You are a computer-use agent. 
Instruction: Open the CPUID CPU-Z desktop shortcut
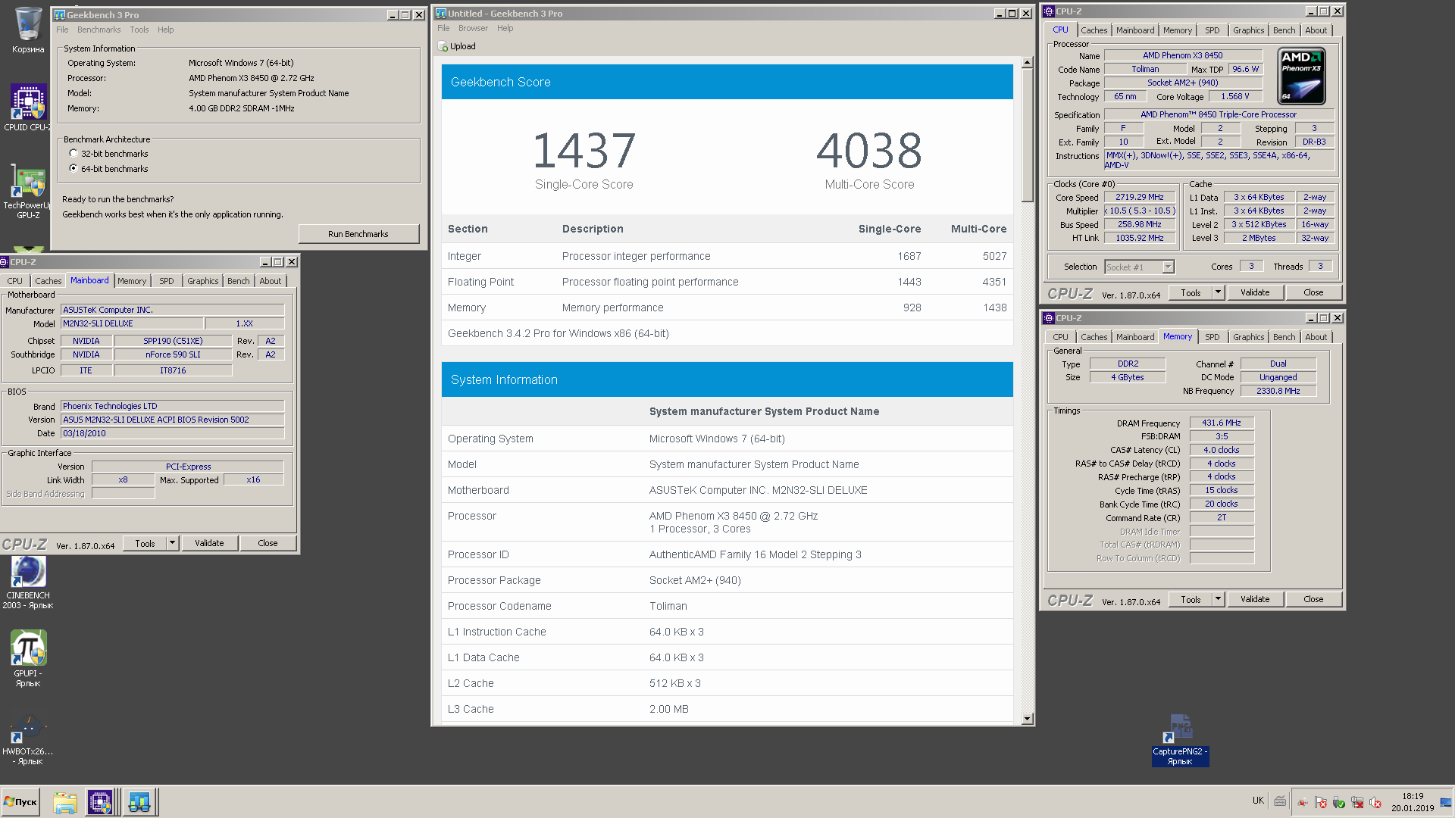pos(28,108)
